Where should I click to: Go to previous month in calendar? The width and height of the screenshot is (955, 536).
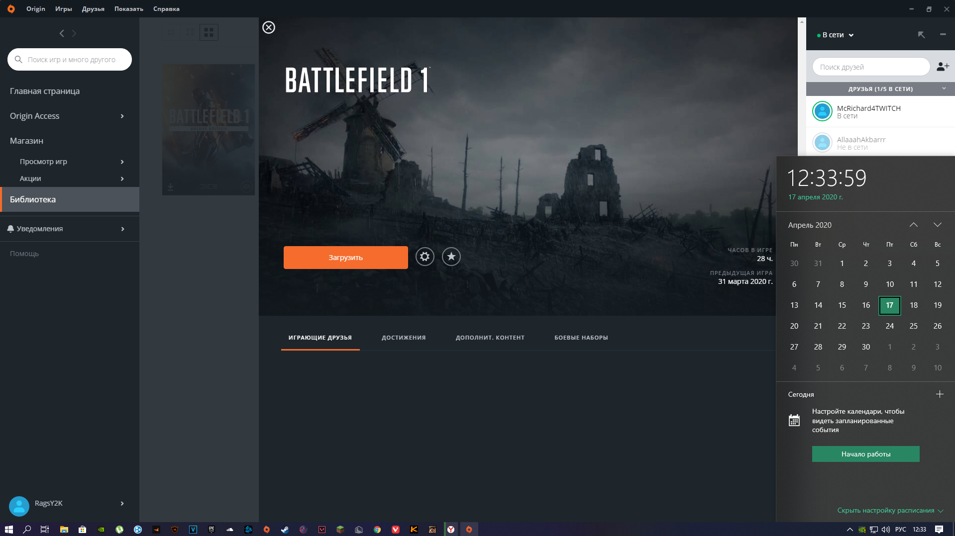(914, 225)
